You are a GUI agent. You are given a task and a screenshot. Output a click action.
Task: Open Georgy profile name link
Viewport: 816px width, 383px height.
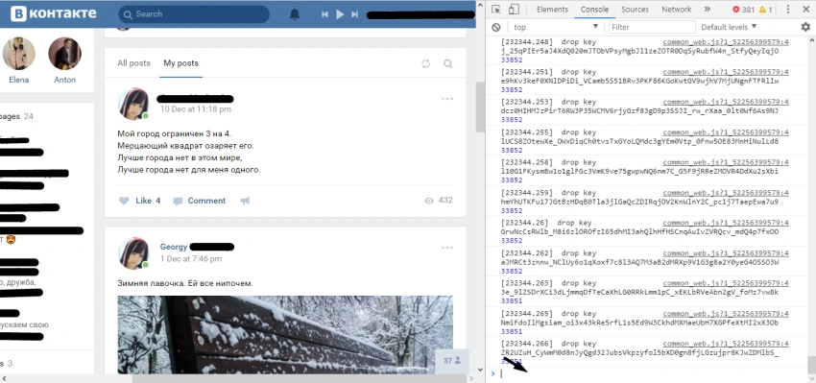pos(174,247)
